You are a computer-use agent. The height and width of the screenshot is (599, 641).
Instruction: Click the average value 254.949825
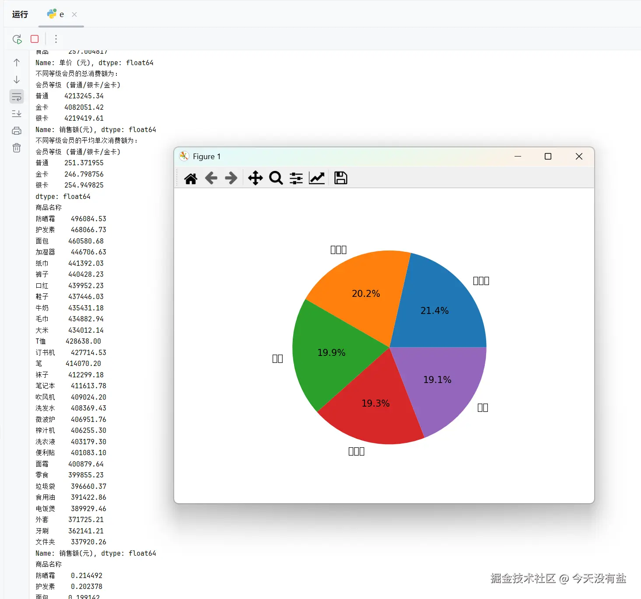[84, 185]
